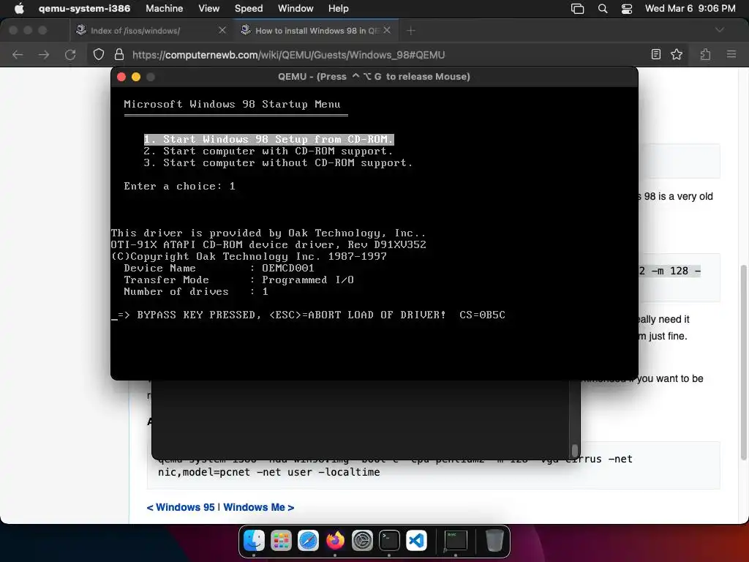
Task: Open a new Firefox tab
Action: pyautogui.click(x=411, y=31)
